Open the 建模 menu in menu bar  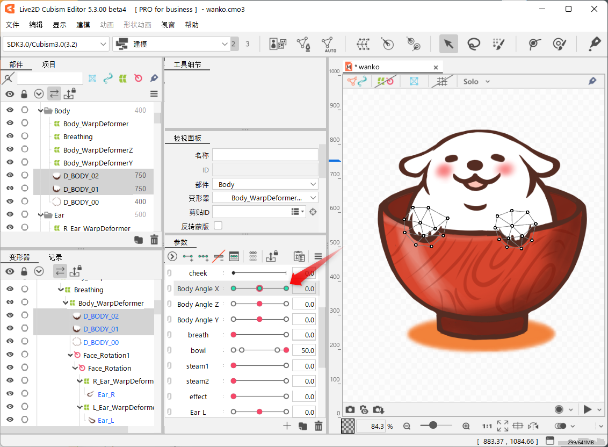click(x=83, y=25)
